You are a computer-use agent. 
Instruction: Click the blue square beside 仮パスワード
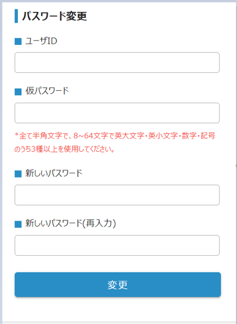click(18, 91)
